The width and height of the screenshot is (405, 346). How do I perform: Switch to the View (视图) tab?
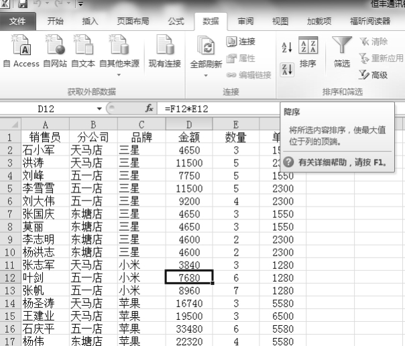(x=280, y=21)
